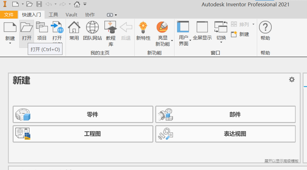The image size is (307, 170).
Task: Click the 排列 arrange windows button
Action: tap(240, 24)
